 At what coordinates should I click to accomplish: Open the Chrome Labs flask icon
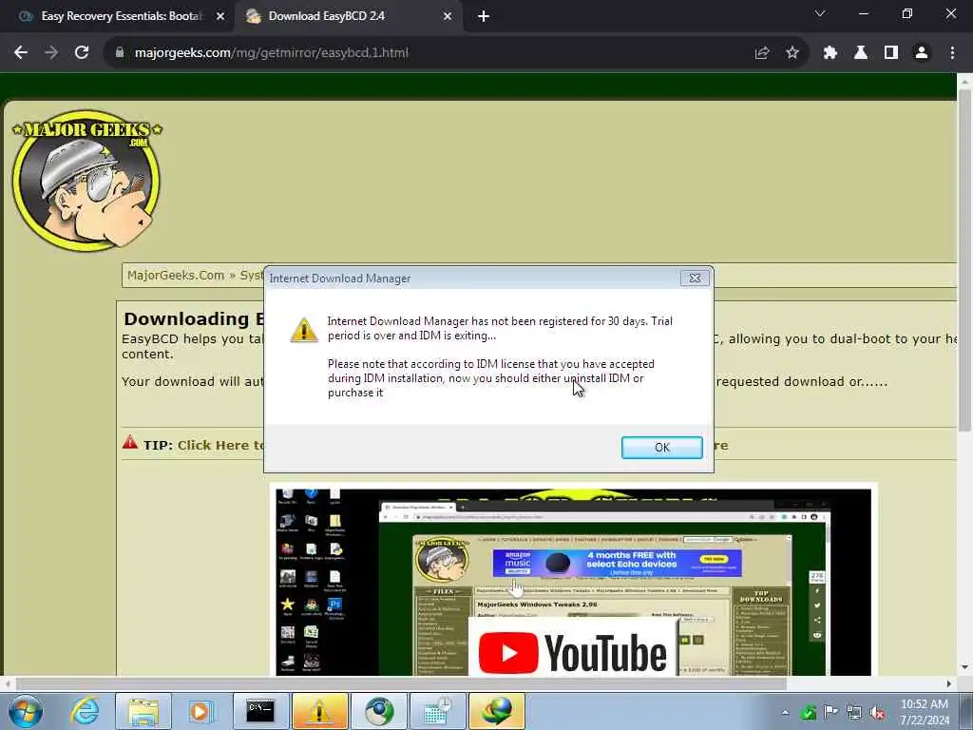pyautogui.click(x=861, y=53)
